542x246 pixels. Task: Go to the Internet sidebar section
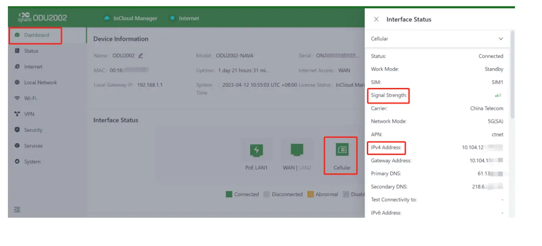pos(33,67)
